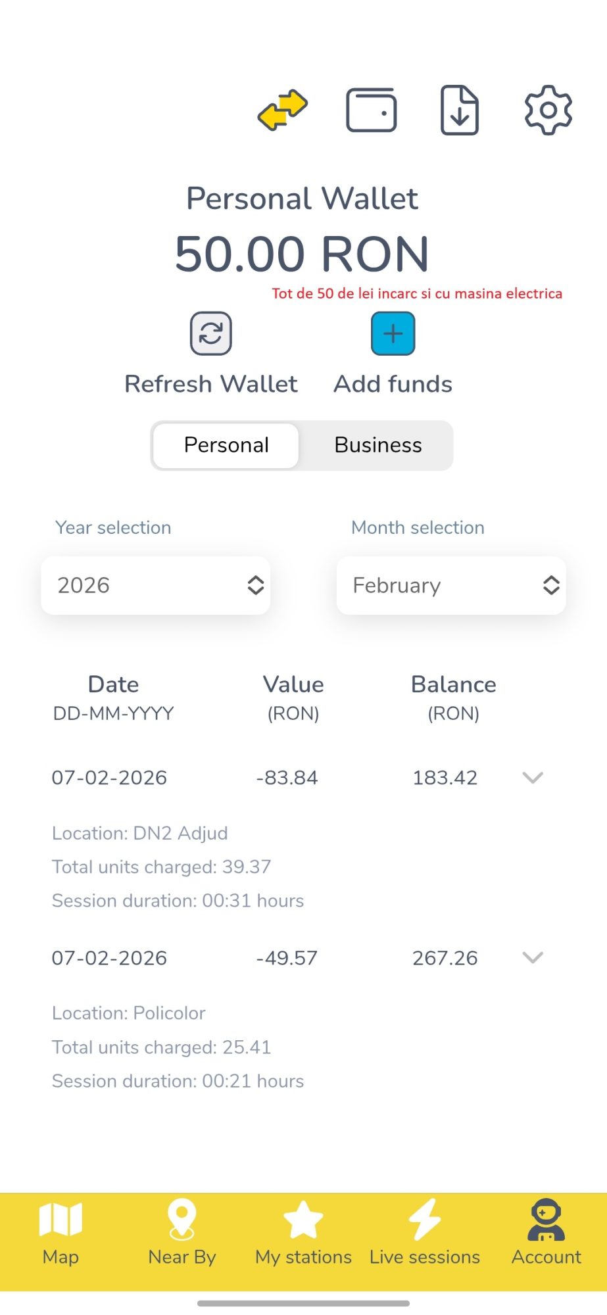This screenshot has height=1315, width=607.
Task: Tap the download statement icon
Action: [459, 110]
